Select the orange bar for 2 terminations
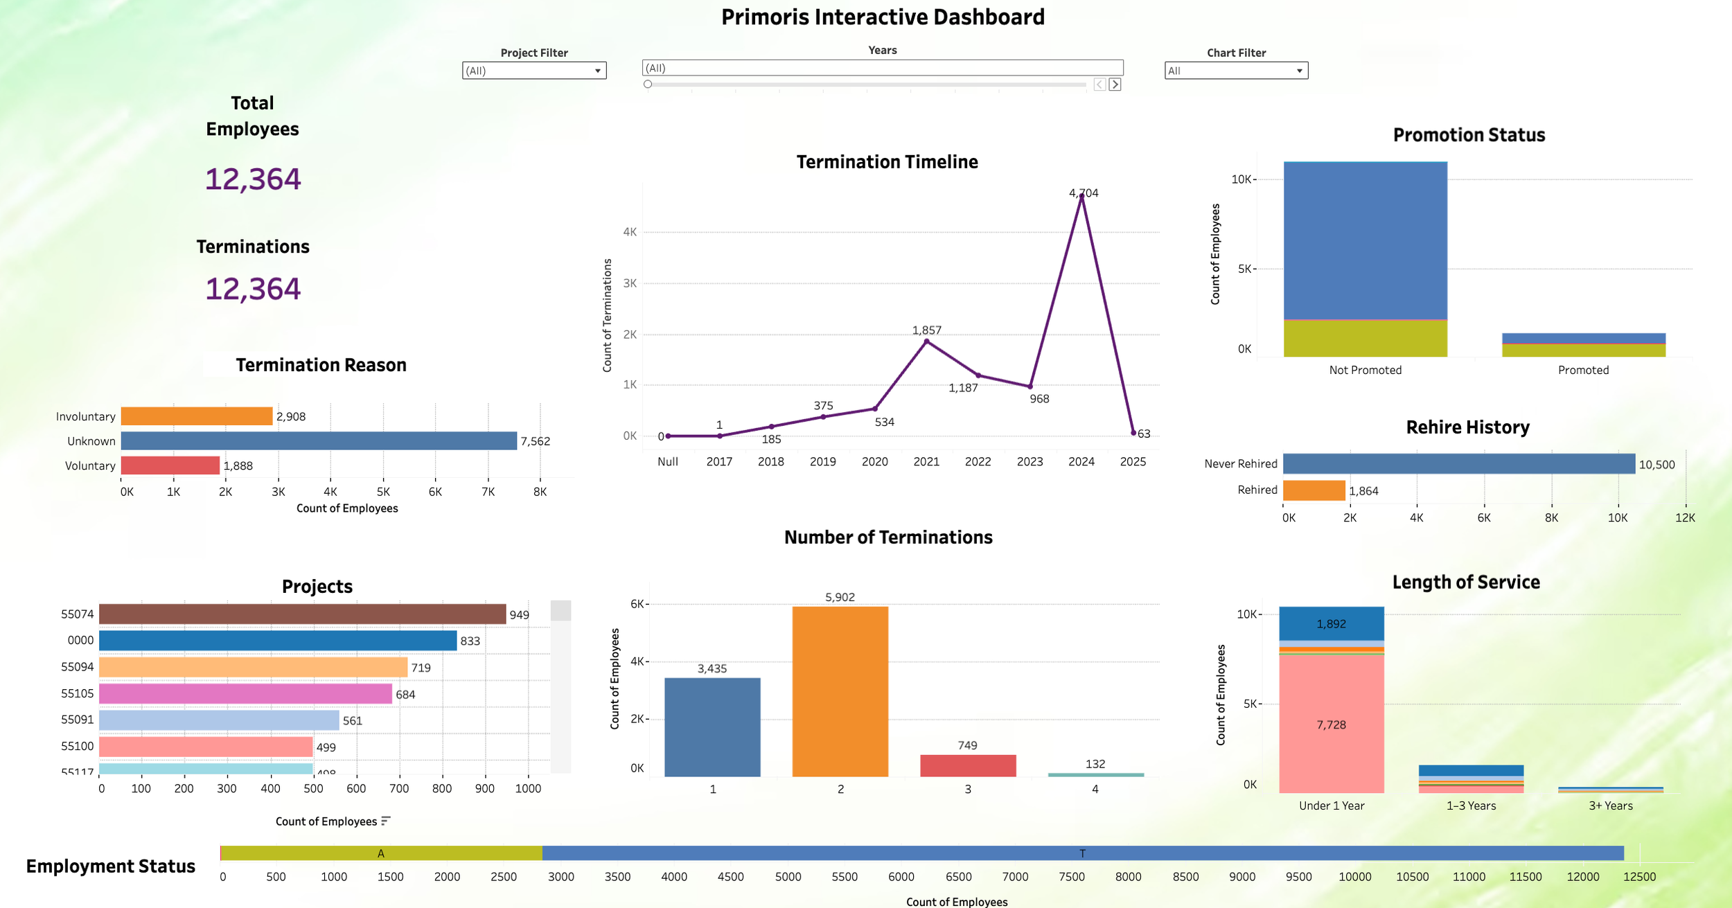The width and height of the screenshot is (1732, 908). coord(840,691)
